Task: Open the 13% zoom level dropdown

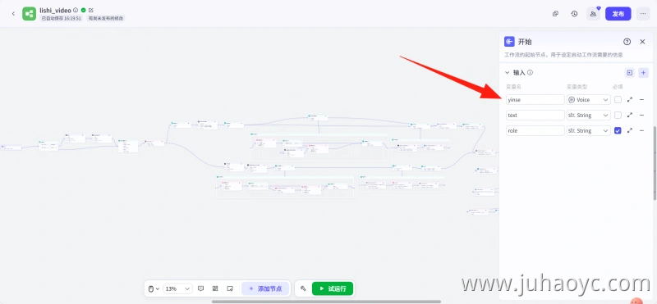Action: coord(177,288)
